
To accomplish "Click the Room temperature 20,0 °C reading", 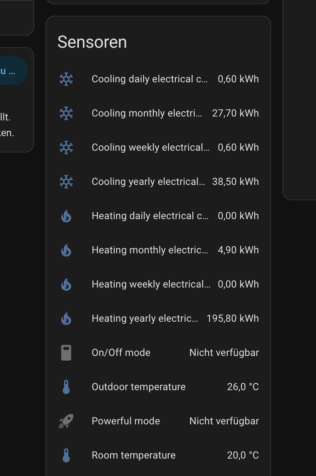I will tap(243, 455).
